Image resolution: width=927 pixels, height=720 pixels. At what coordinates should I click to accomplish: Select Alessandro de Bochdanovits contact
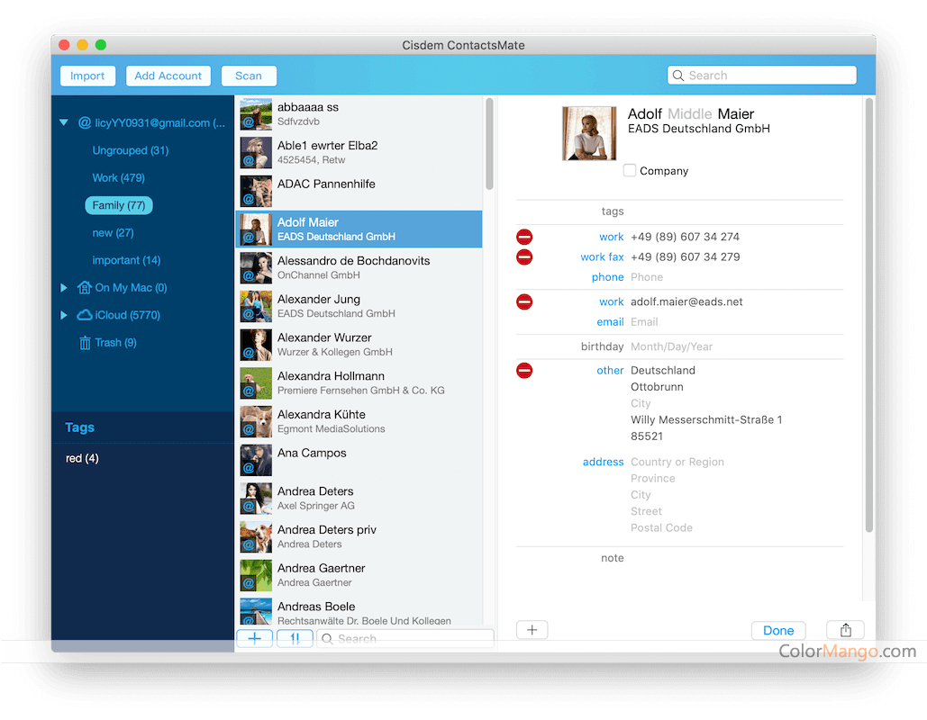359,267
